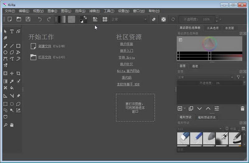Viewport: 249px width, 163px height.
Task: Click the layer opacity slider 不透明度 0%
Action: [210, 83]
